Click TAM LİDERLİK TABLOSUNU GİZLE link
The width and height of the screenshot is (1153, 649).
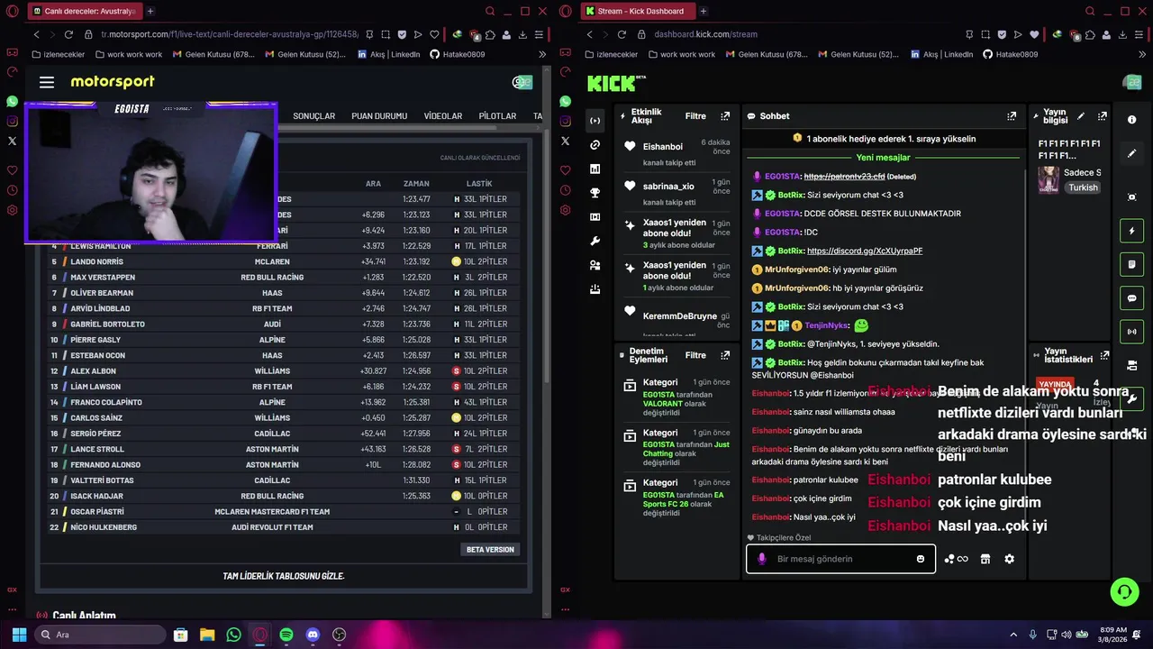pos(284,576)
